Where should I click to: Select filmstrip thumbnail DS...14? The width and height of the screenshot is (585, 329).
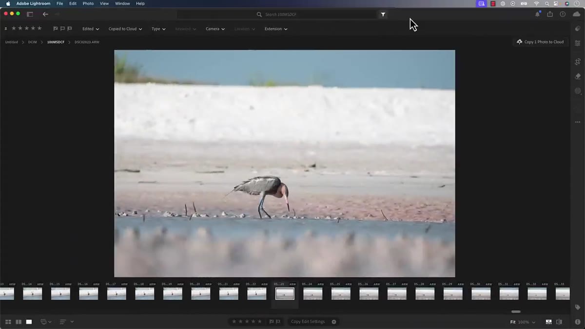click(32, 293)
